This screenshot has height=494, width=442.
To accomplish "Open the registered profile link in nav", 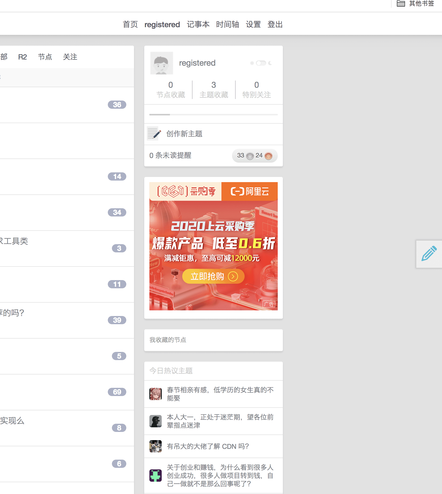I will pyautogui.click(x=162, y=24).
